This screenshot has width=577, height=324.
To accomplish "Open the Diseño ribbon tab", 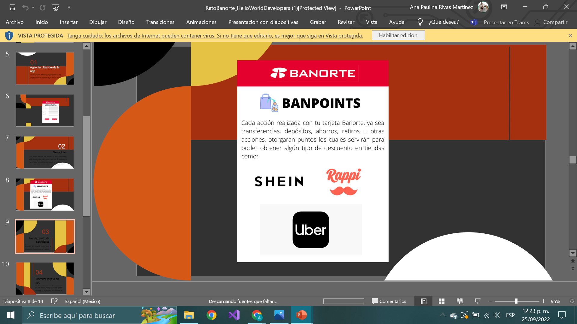I will point(126,22).
